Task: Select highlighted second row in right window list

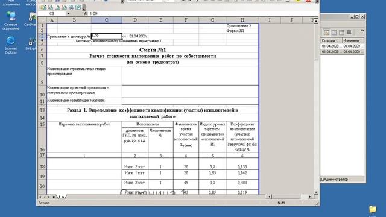Action: (343, 52)
